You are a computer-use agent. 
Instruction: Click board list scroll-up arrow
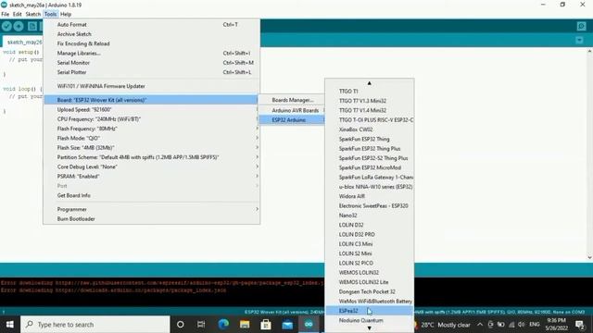click(x=369, y=83)
